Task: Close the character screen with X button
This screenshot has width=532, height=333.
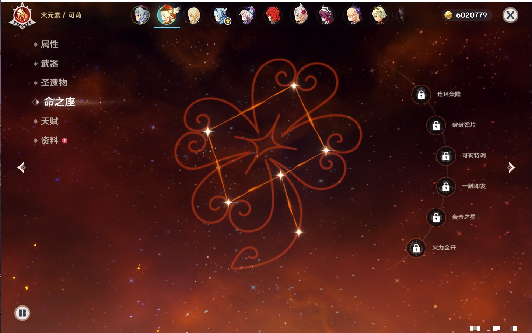Action: coord(510,15)
